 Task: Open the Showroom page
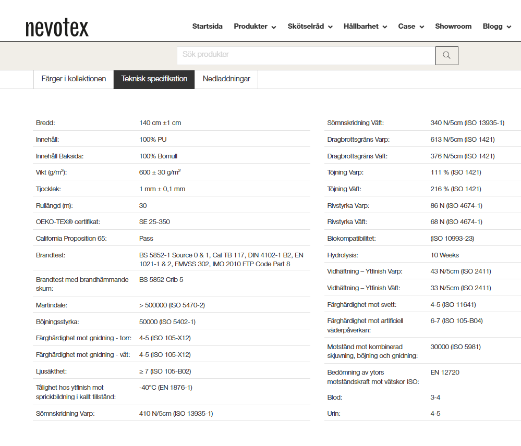453,27
